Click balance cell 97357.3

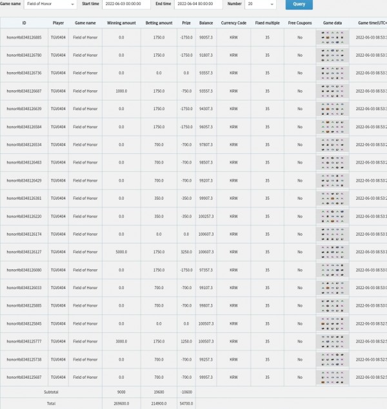click(x=206, y=270)
